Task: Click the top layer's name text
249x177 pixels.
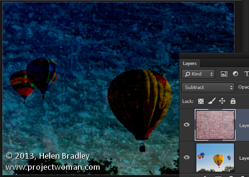Action: tap(244, 126)
